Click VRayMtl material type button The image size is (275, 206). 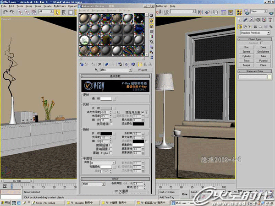point(143,70)
